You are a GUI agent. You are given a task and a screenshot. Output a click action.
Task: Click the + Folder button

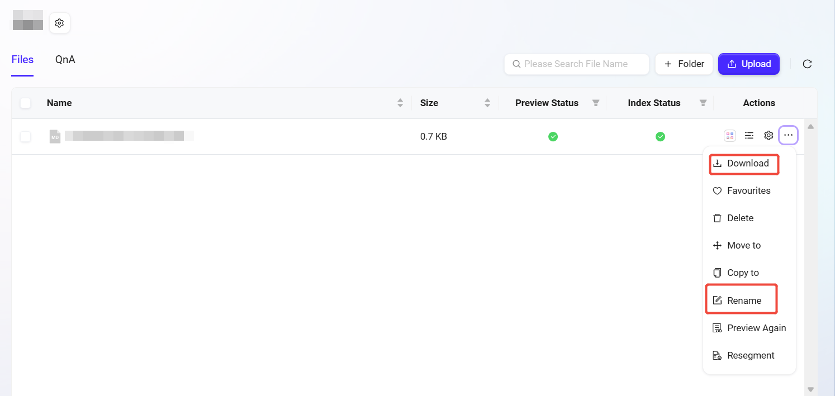[x=684, y=64]
